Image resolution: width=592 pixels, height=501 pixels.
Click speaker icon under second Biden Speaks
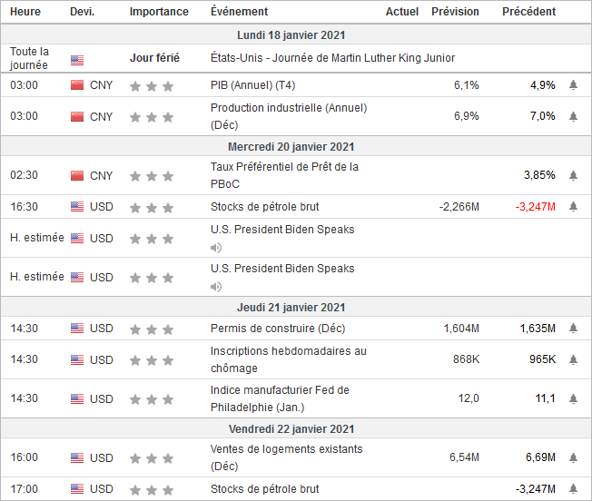point(216,287)
